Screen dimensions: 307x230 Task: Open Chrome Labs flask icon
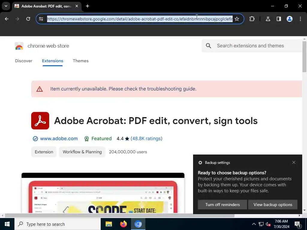click(268, 19)
